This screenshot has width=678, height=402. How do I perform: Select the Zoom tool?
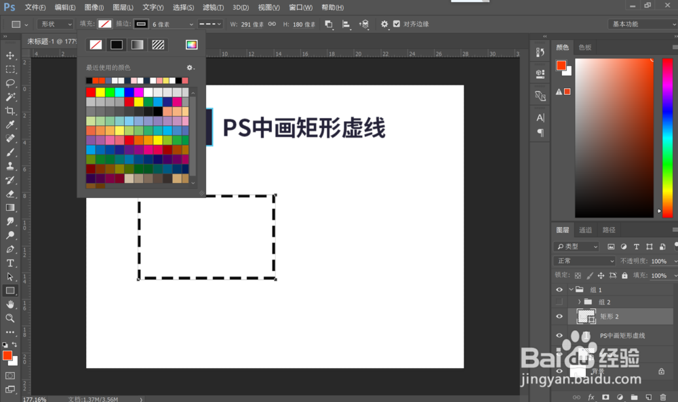point(9,319)
